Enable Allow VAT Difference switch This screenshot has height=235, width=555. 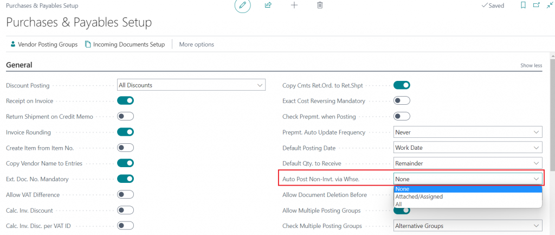125,195
